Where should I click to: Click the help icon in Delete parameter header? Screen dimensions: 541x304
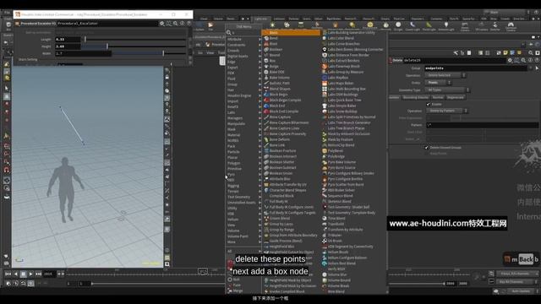pos(537,60)
